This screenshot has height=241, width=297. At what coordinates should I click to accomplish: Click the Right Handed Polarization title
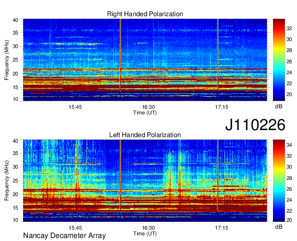pos(145,14)
